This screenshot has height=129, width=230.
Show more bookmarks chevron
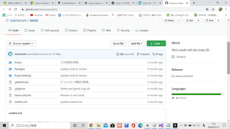pos(226,15)
